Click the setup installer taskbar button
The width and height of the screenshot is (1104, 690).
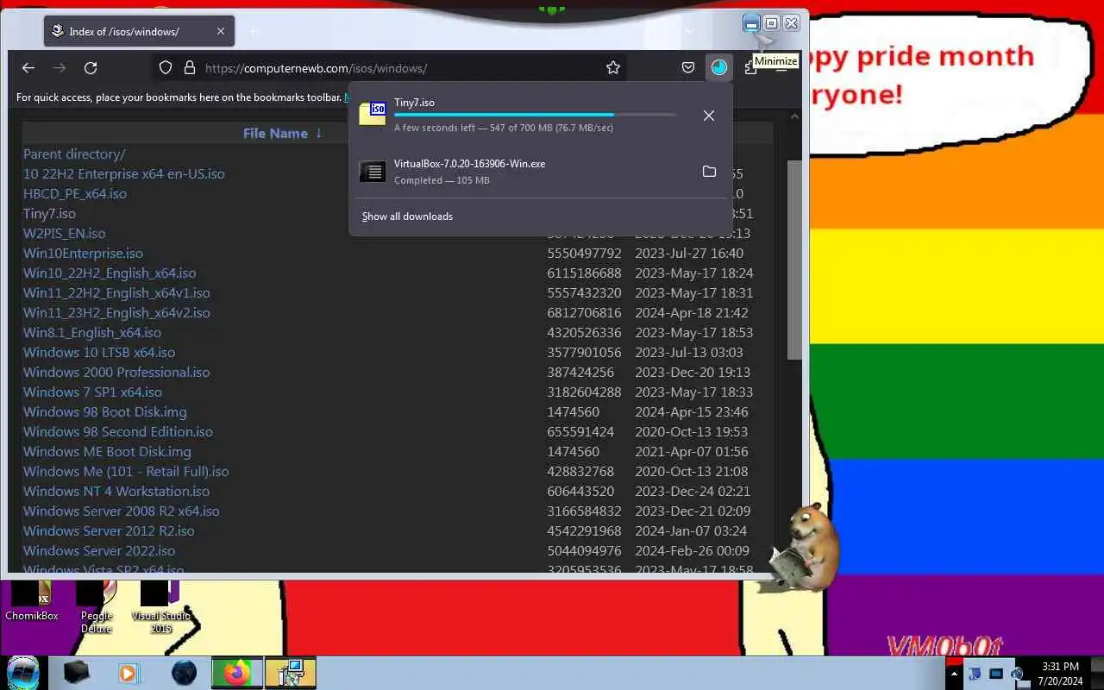pyautogui.click(x=291, y=673)
